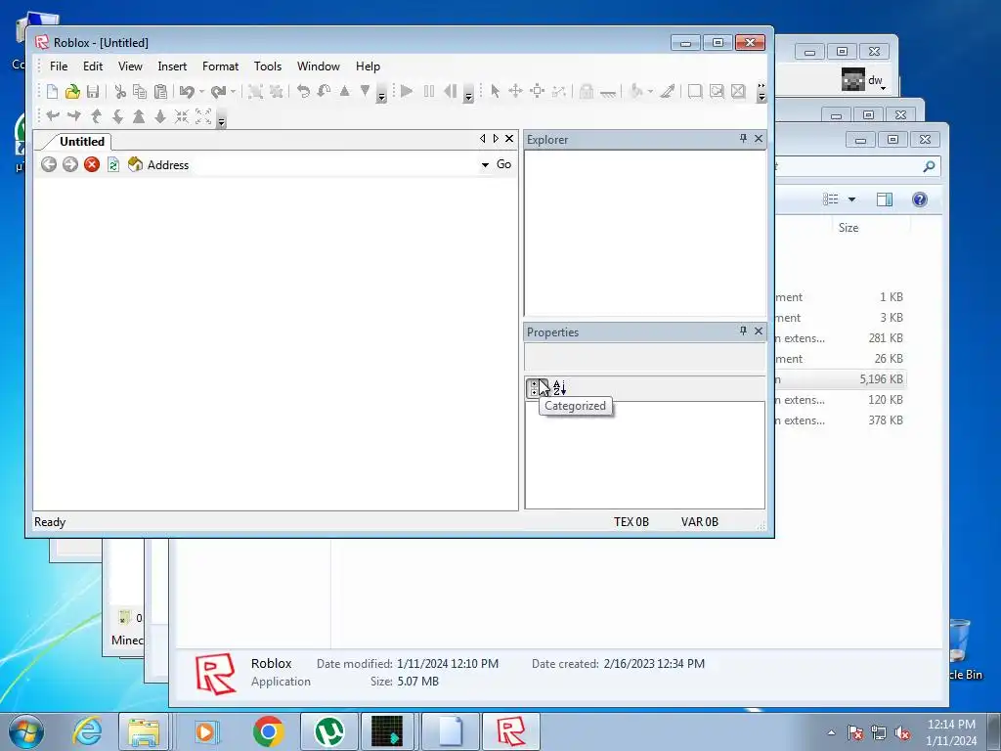Select the 5,196 KB file row
This screenshot has width=1001, height=751.
[x=840, y=379]
